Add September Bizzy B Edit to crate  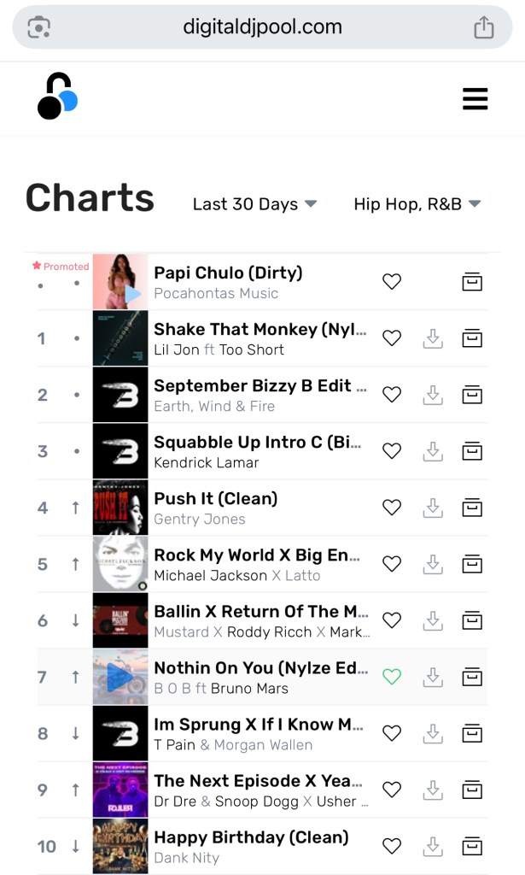[x=472, y=395]
